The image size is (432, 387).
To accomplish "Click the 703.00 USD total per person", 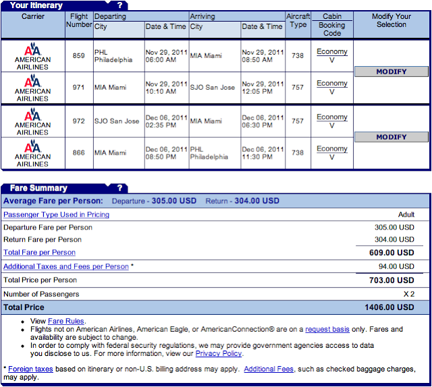I will [391, 280].
